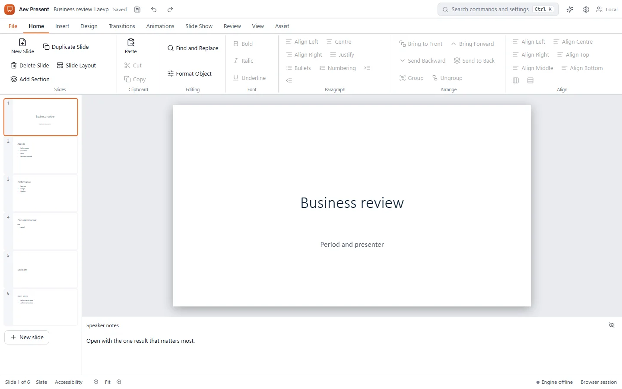The height and width of the screenshot is (389, 622).
Task: Click the Business review title text
Action: click(x=352, y=203)
